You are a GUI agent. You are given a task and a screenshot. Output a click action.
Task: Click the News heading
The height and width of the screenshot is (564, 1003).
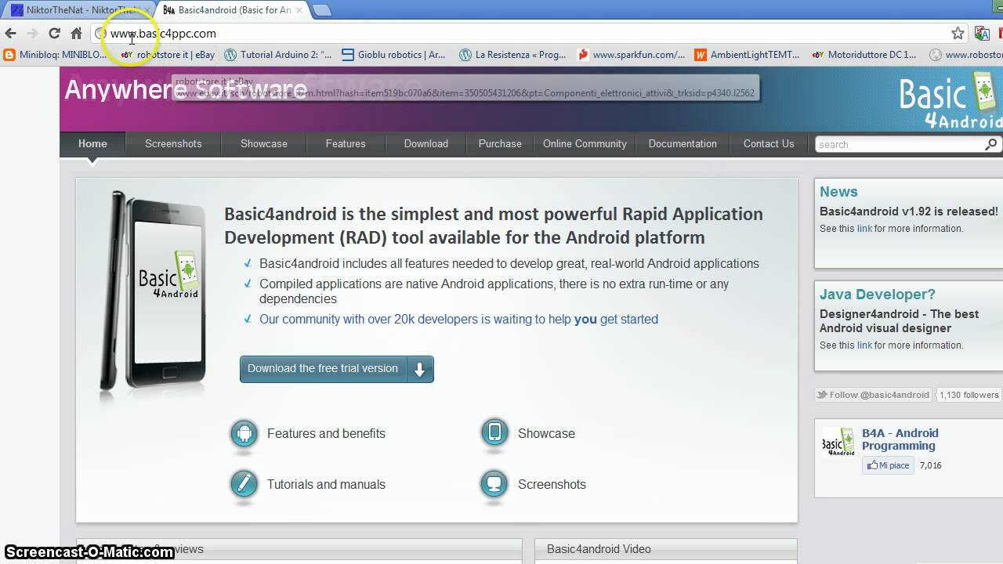click(838, 192)
